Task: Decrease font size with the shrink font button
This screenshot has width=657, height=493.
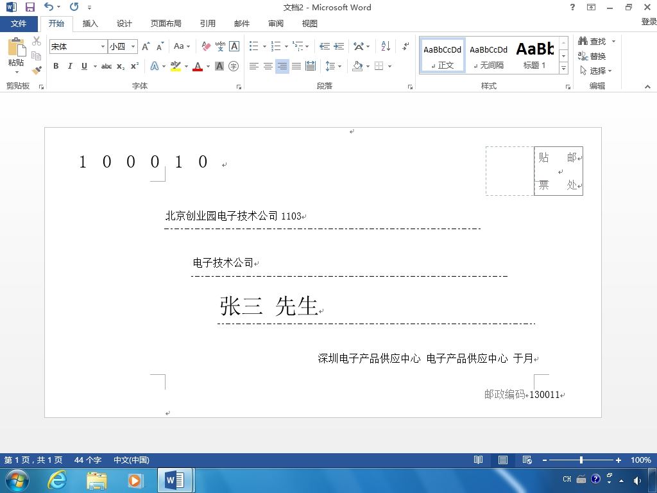Action: [x=160, y=46]
